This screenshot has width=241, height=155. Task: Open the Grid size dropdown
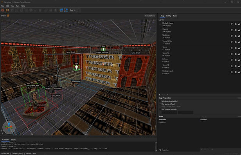pyautogui.click(x=75, y=10)
